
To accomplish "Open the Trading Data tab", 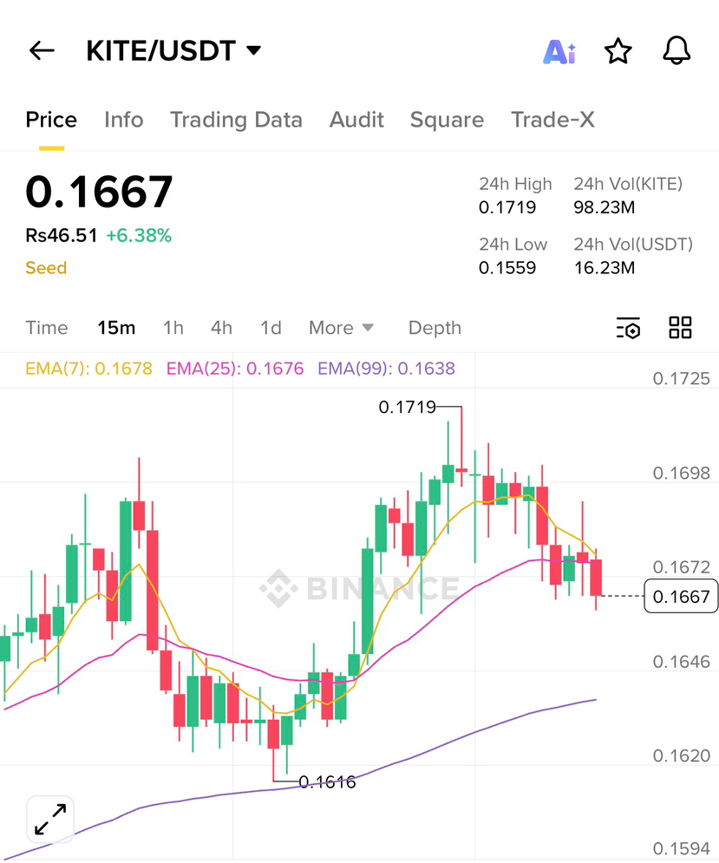I will click(236, 120).
